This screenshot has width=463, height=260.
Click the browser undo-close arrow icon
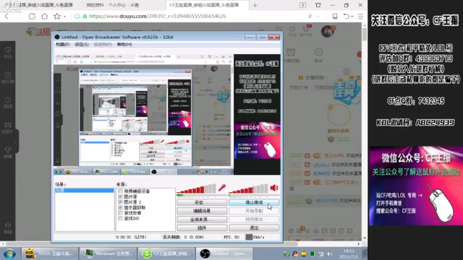click(347, 16)
